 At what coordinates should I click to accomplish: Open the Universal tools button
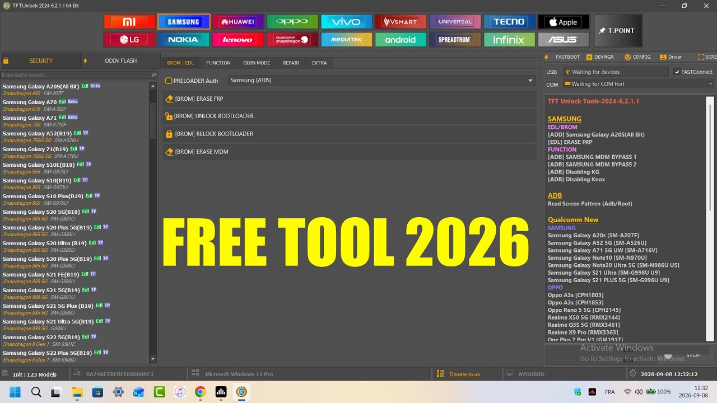point(455,22)
